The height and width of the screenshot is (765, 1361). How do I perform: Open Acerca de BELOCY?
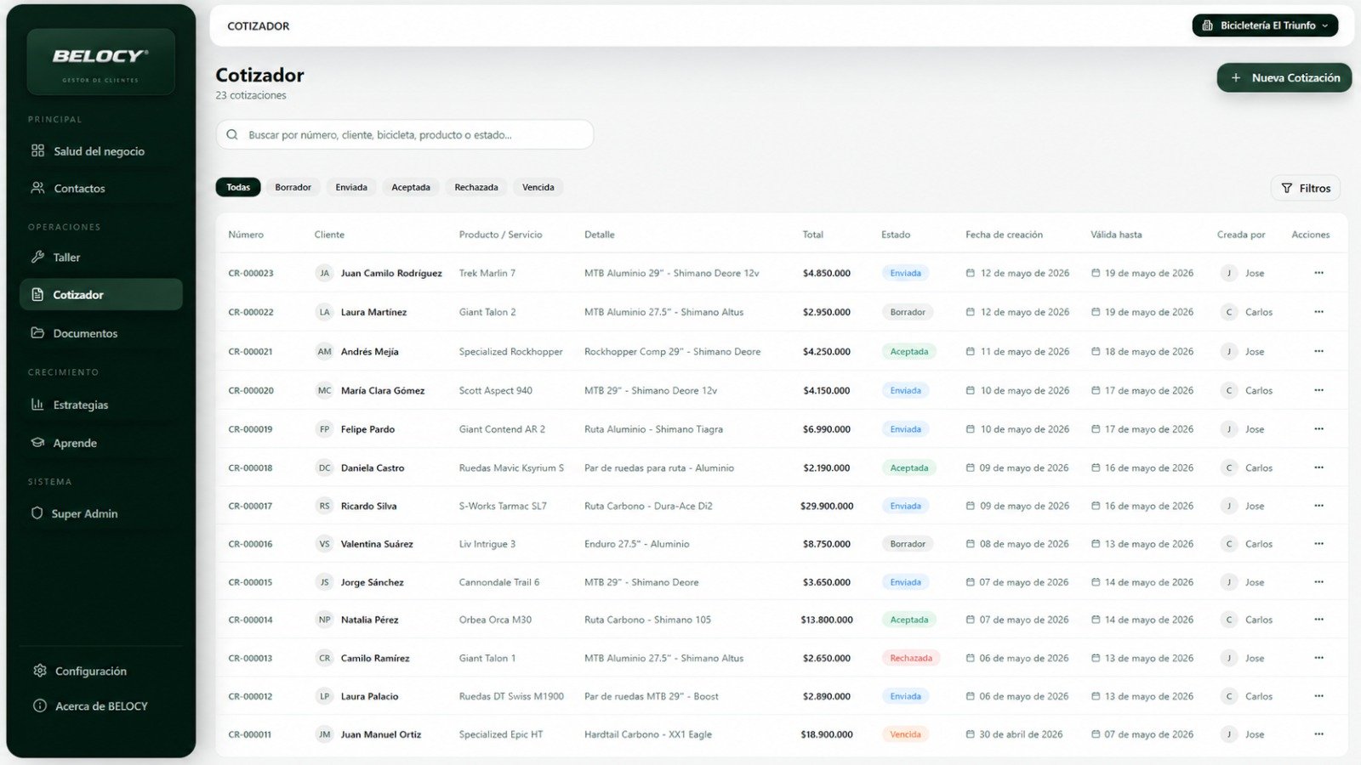100,705
